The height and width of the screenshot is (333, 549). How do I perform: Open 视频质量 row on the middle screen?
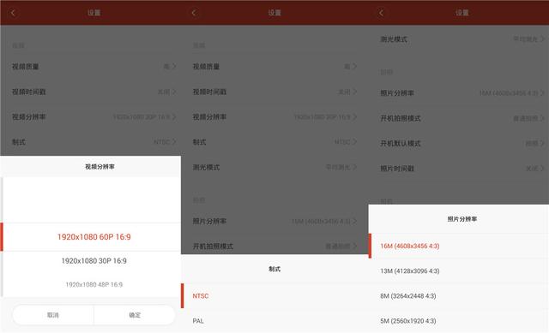274,67
